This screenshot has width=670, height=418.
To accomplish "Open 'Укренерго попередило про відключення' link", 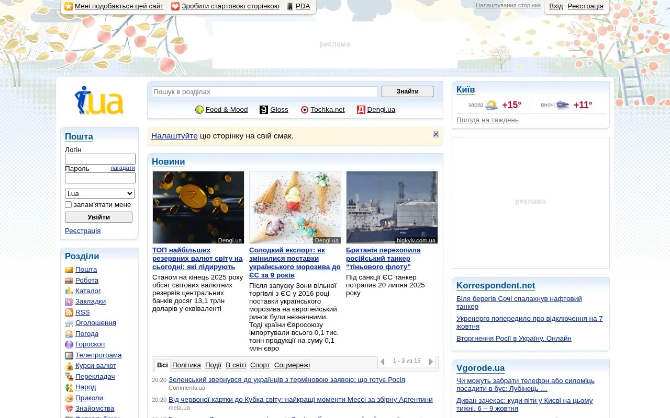I will 530,322.
